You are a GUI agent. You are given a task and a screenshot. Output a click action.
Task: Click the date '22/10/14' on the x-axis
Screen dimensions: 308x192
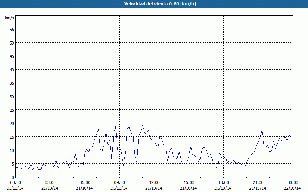[292, 188]
